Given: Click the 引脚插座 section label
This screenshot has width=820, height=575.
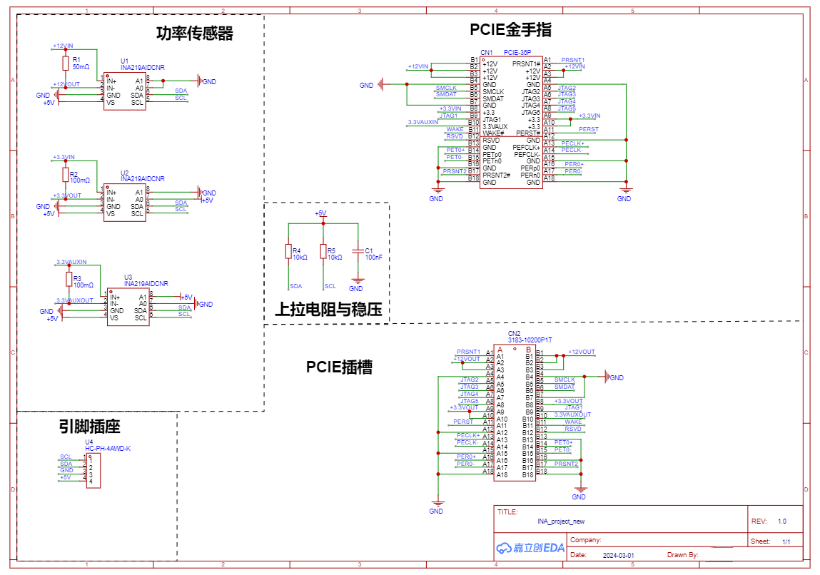Looking at the screenshot, I should coord(89,427).
